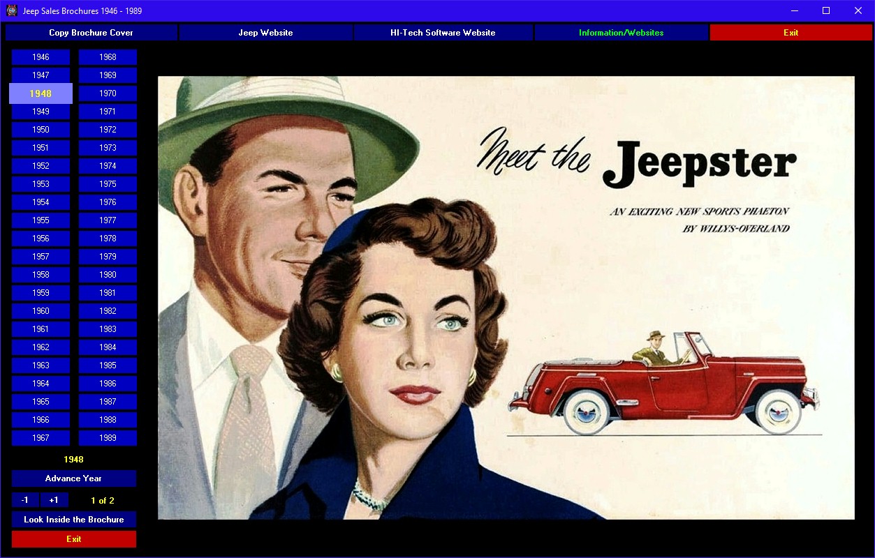This screenshot has width=875, height=558.
Task: Advance one page with +1
Action: [x=54, y=500]
